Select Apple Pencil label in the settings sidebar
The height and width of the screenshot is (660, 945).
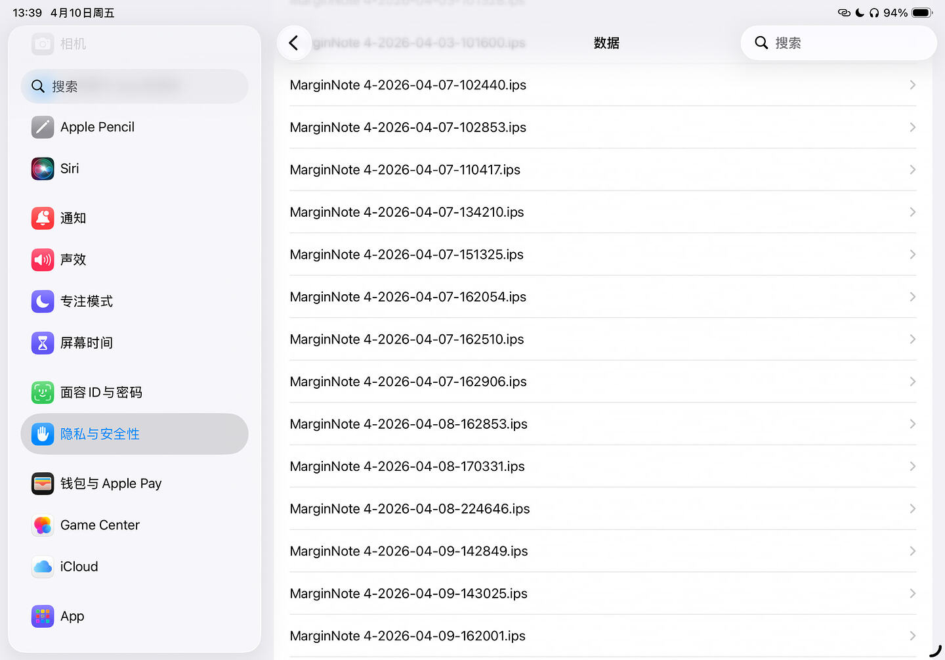(x=97, y=127)
